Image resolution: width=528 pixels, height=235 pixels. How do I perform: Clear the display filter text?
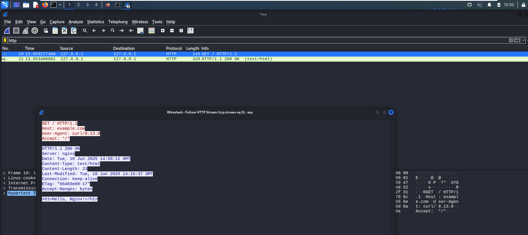pyautogui.click(x=511, y=40)
